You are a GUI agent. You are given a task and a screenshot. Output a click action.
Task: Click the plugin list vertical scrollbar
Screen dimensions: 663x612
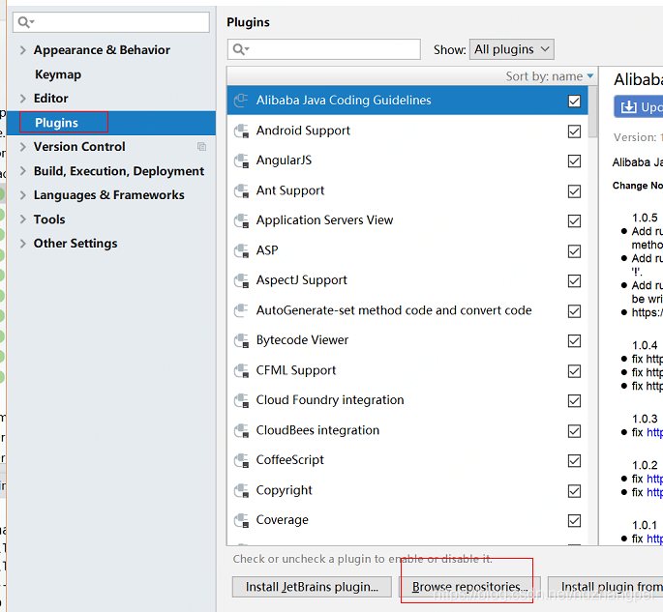pyautogui.click(x=593, y=111)
